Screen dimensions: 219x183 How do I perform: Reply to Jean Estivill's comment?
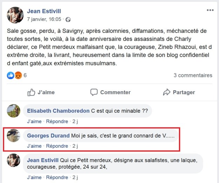pos(57,177)
